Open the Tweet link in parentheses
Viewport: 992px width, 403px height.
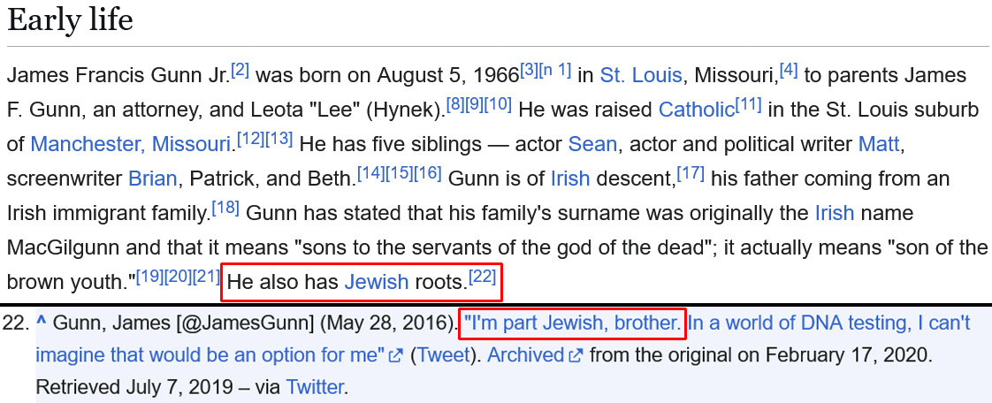443,355
